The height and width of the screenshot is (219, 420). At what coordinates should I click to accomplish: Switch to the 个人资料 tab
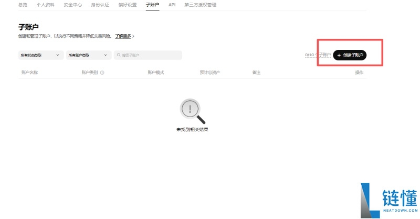coord(46,5)
